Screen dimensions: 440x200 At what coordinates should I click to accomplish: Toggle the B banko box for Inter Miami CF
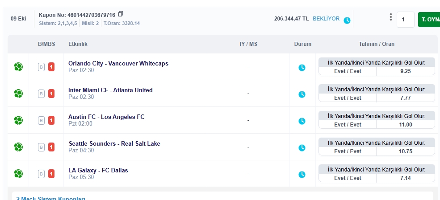(42, 94)
